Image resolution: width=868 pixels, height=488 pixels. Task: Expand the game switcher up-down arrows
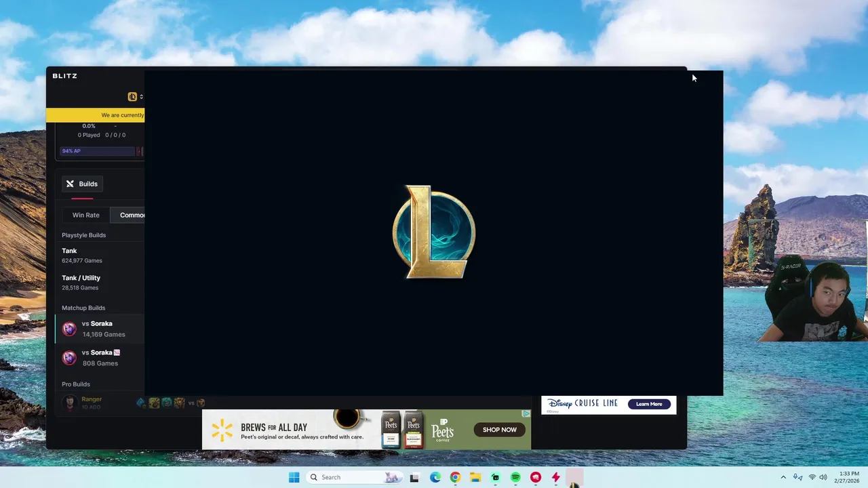[x=141, y=97]
